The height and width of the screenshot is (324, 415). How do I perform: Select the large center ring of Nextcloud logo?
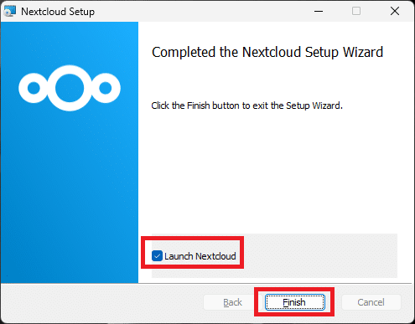pos(70,88)
